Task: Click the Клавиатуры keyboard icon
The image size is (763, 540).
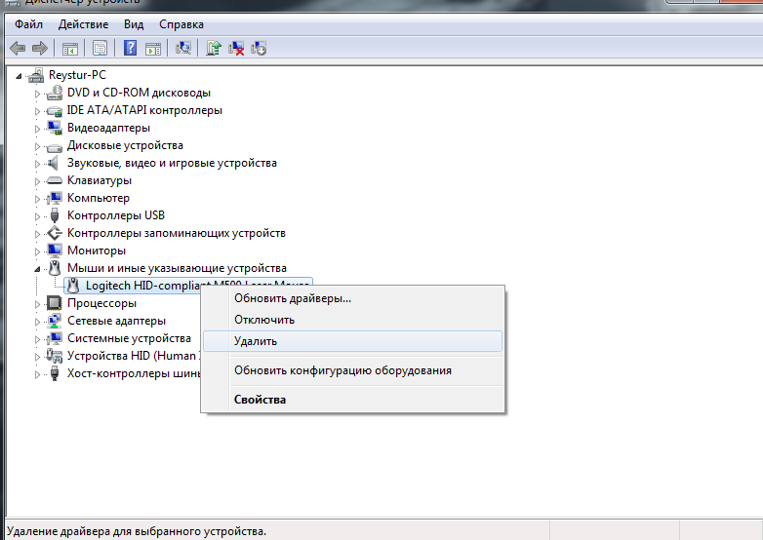Action: pos(55,180)
